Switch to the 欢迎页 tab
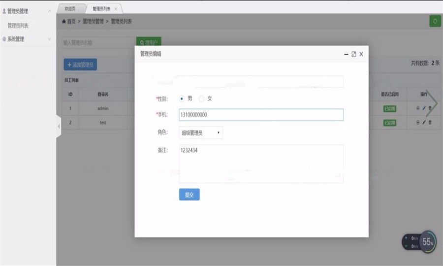Viewport: 443px width, 266px height. point(70,9)
